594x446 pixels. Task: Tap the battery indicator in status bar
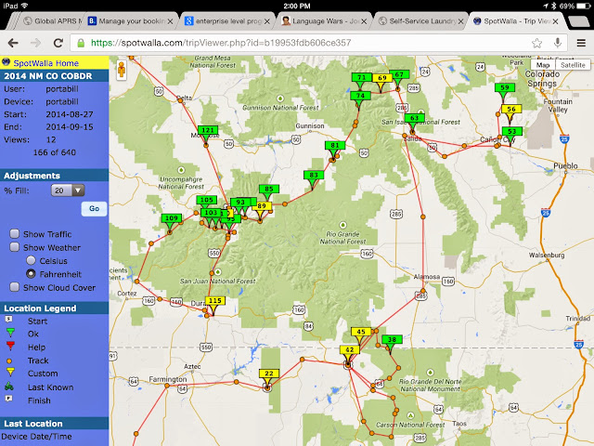pyautogui.click(x=581, y=7)
